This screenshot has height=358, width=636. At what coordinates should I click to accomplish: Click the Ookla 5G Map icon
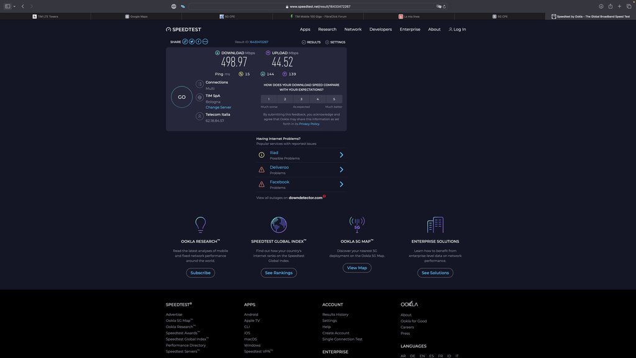pos(357,224)
